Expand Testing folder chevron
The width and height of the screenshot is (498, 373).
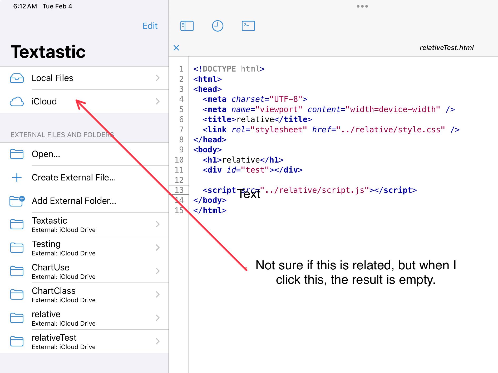tap(158, 248)
